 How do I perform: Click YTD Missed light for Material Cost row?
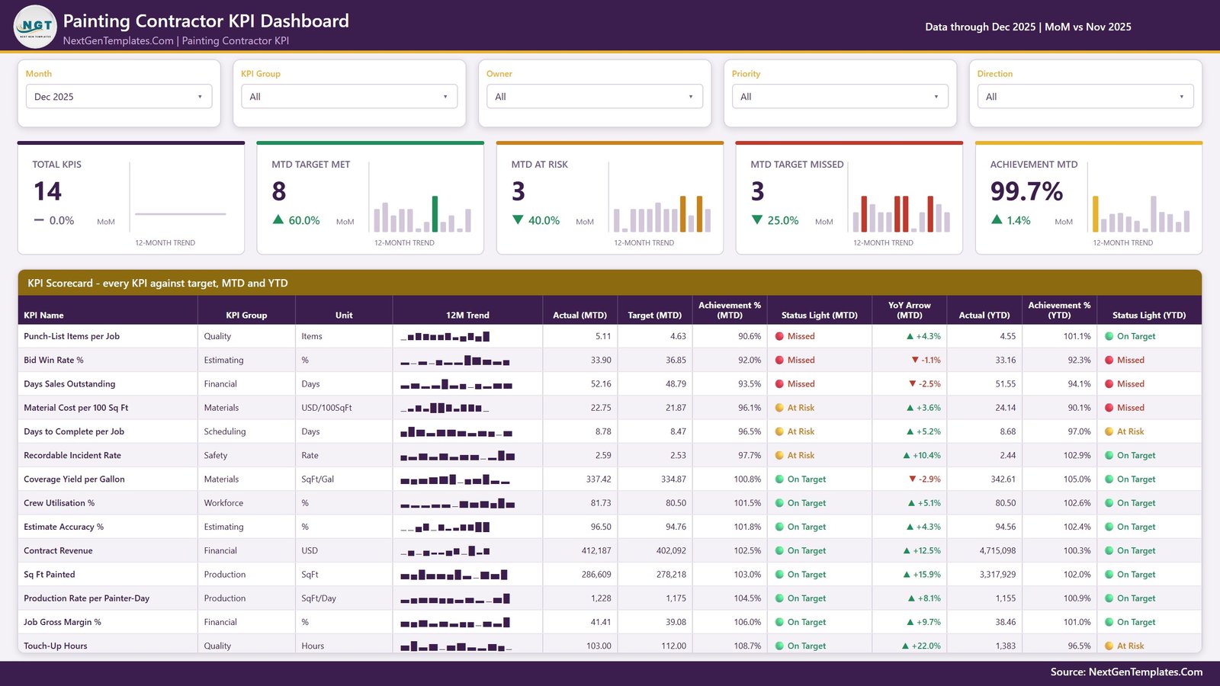(1109, 408)
